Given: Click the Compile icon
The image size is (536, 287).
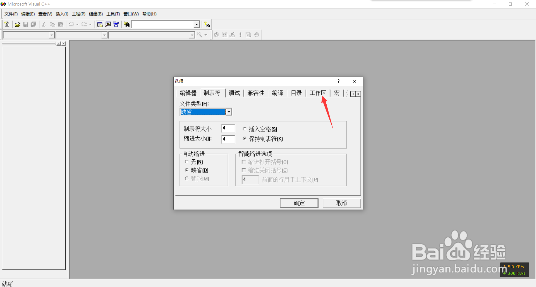Looking at the screenshot, I should click(x=217, y=35).
